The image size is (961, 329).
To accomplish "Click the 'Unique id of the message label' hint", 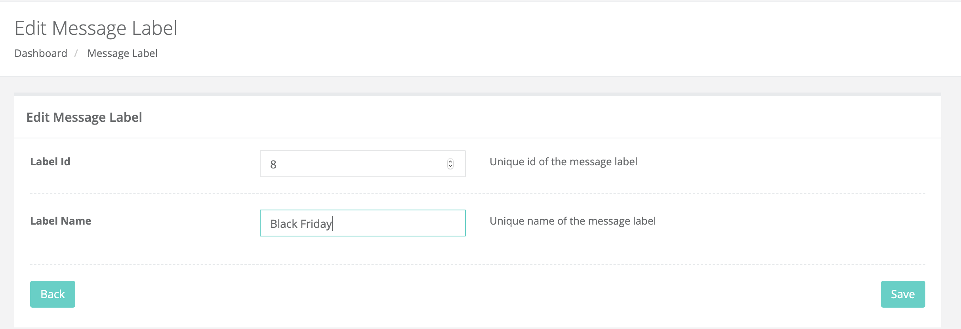I will tap(563, 162).
